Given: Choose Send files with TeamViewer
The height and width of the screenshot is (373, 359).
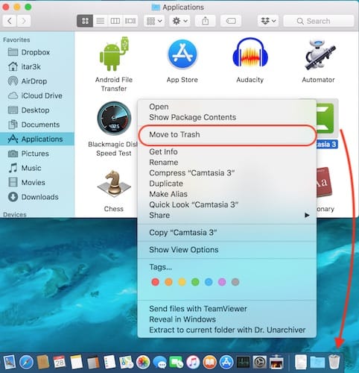Looking at the screenshot, I should [x=227, y=309].
